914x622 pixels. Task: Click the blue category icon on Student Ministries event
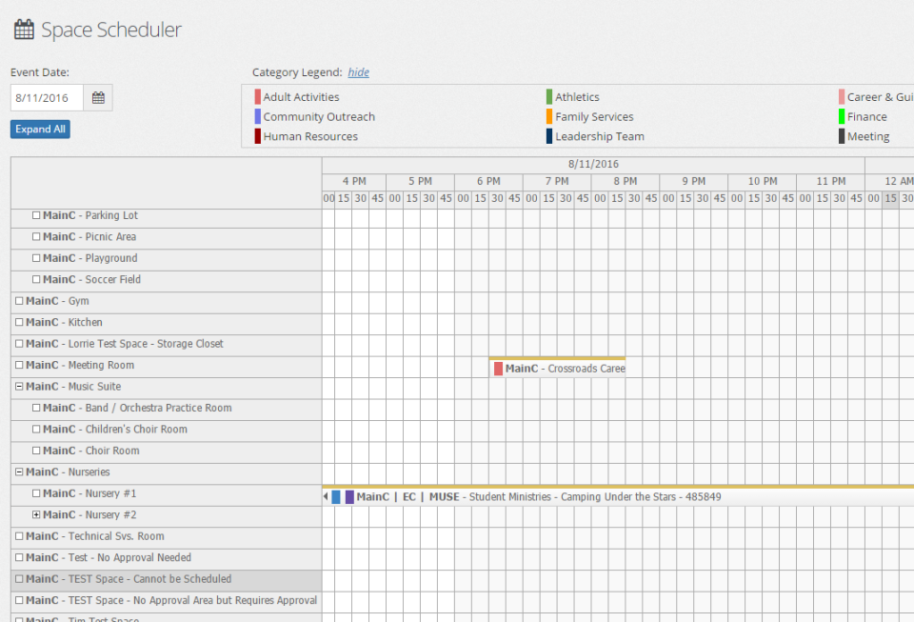point(337,496)
